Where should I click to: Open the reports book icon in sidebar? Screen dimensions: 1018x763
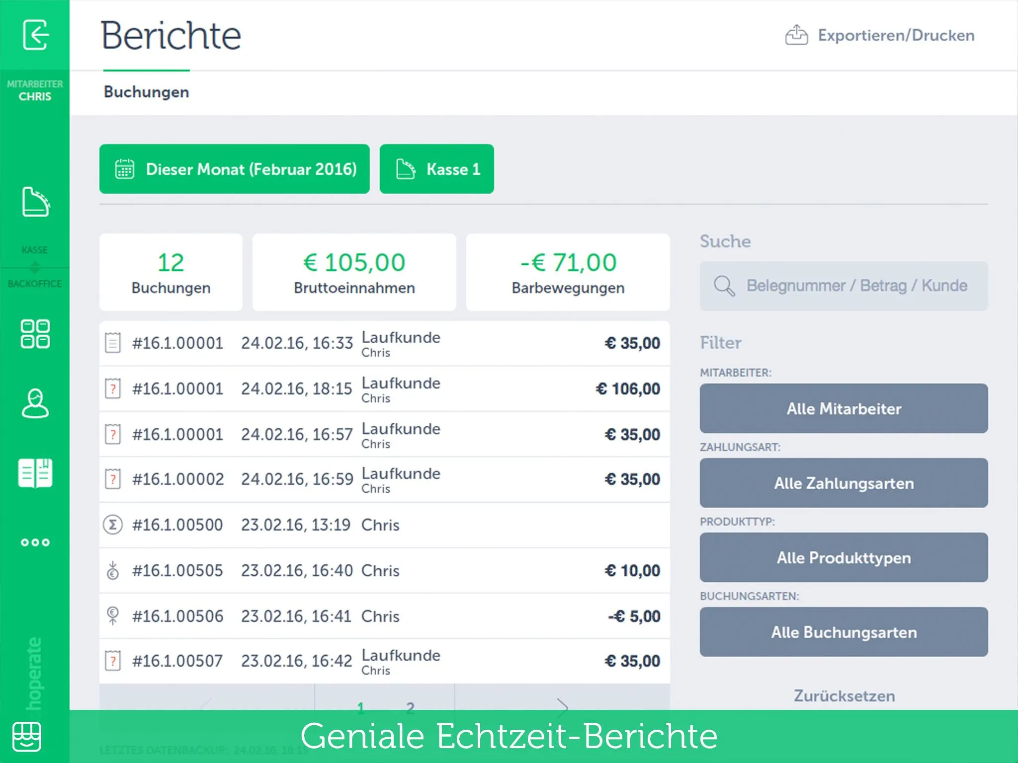coord(35,473)
